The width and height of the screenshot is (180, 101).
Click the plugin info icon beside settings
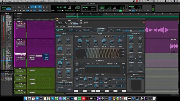pyautogui.click(x=143, y=31)
